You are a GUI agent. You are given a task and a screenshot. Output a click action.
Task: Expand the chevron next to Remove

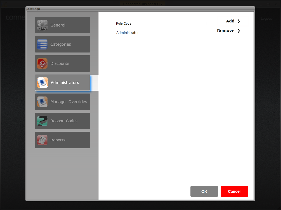point(238,31)
